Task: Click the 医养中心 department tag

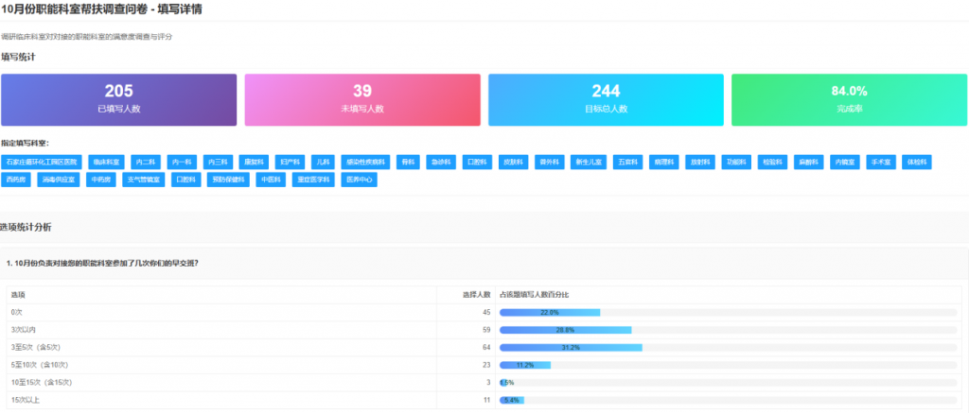Action: [359, 180]
